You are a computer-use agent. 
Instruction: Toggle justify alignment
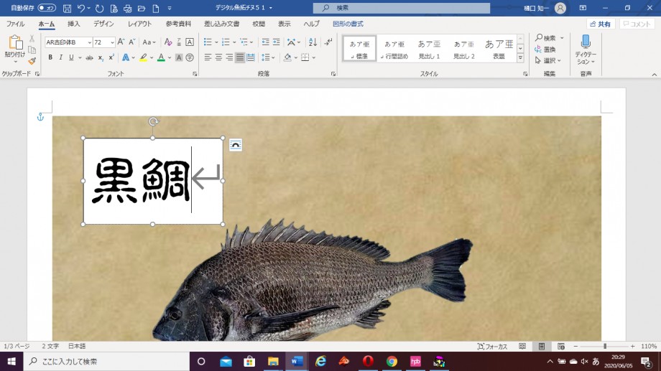point(239,57)
